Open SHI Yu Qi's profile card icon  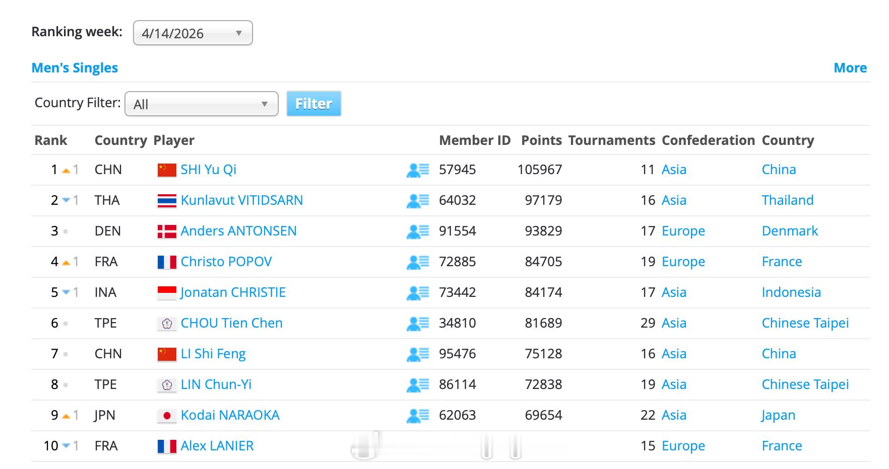point(418,170)
